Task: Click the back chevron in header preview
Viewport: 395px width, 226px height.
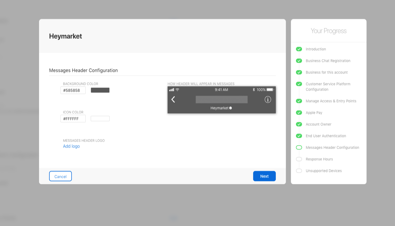Action: coord(173,99)
